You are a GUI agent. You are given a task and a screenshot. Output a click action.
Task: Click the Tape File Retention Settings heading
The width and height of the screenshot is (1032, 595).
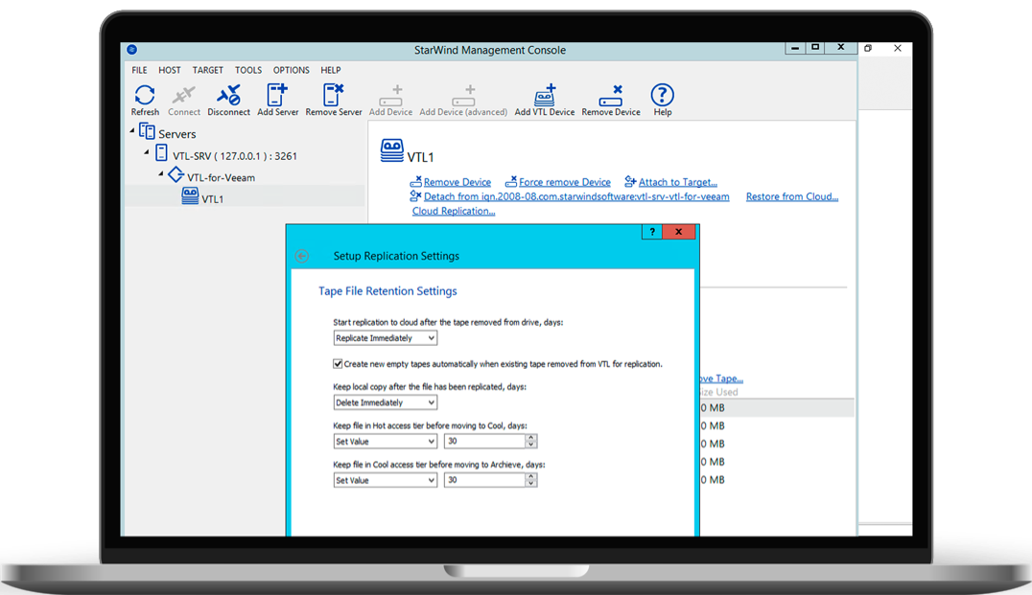[387, 290]
